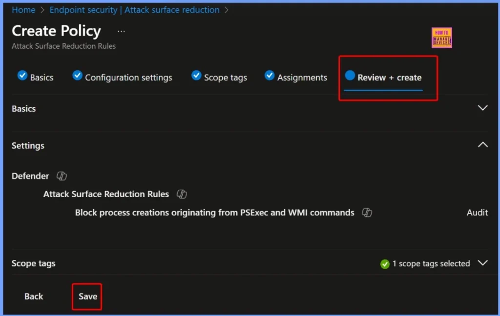Click the ellipsis next to Create Policy
The width and height of the screenshot is (500, 316).
pyautogui.click(x=121, y=31)
